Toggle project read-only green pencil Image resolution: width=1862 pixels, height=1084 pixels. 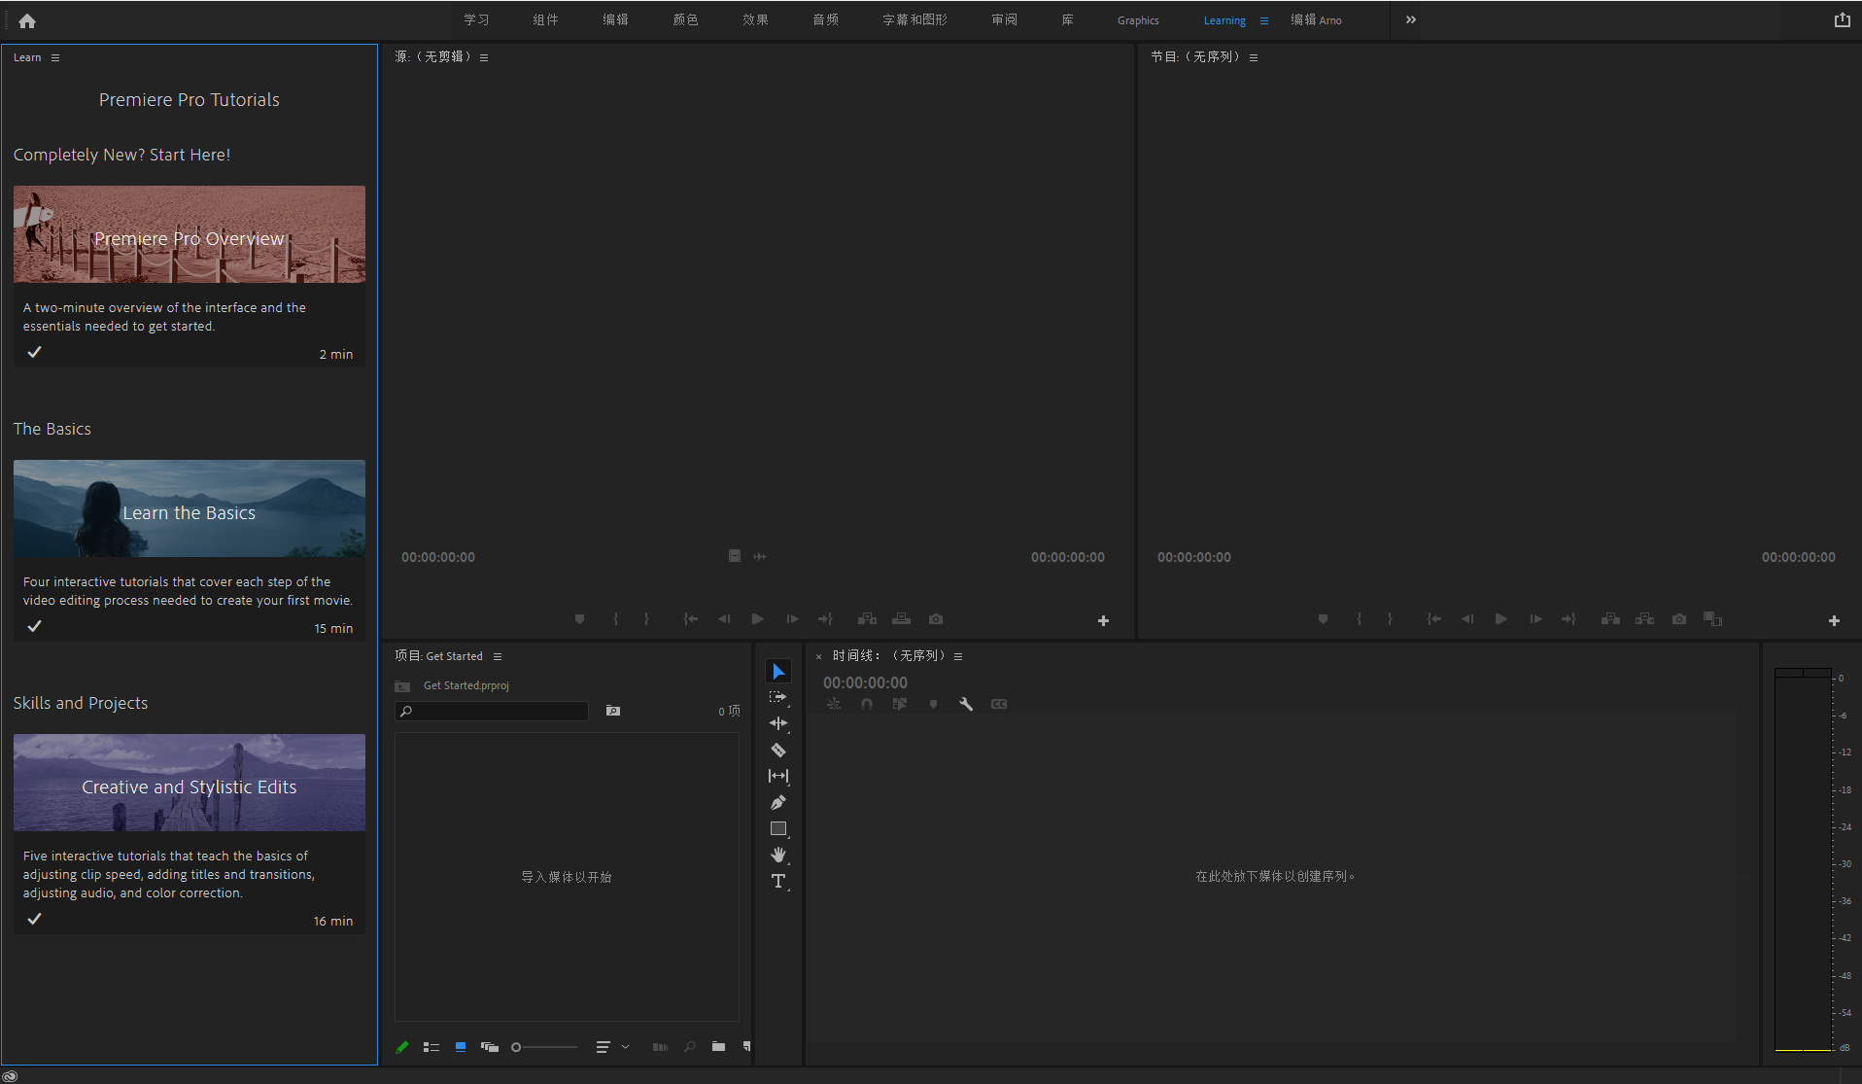(402, 1047)
